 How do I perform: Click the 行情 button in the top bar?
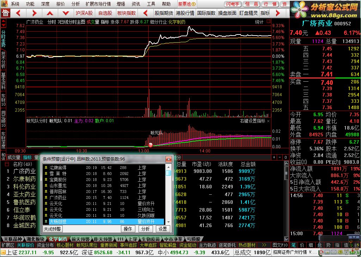pos(270,4)
